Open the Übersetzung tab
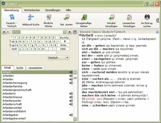 tap(12, 10)
